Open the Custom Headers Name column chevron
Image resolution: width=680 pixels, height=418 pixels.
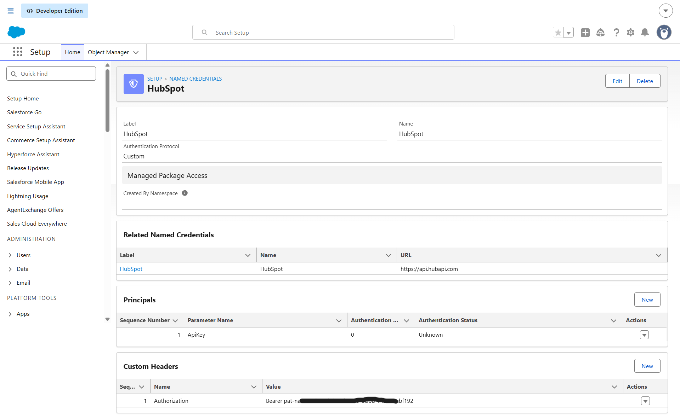pyautogui.click(x=254, y=387)
